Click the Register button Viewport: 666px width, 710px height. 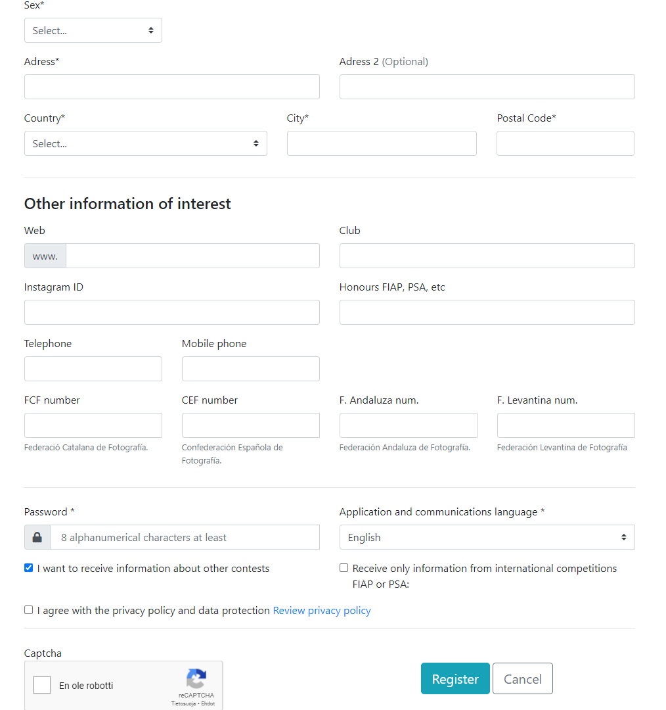click(455, 678)
